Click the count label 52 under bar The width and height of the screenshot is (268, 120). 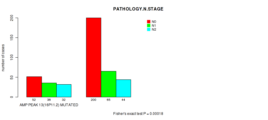[34, 100]
